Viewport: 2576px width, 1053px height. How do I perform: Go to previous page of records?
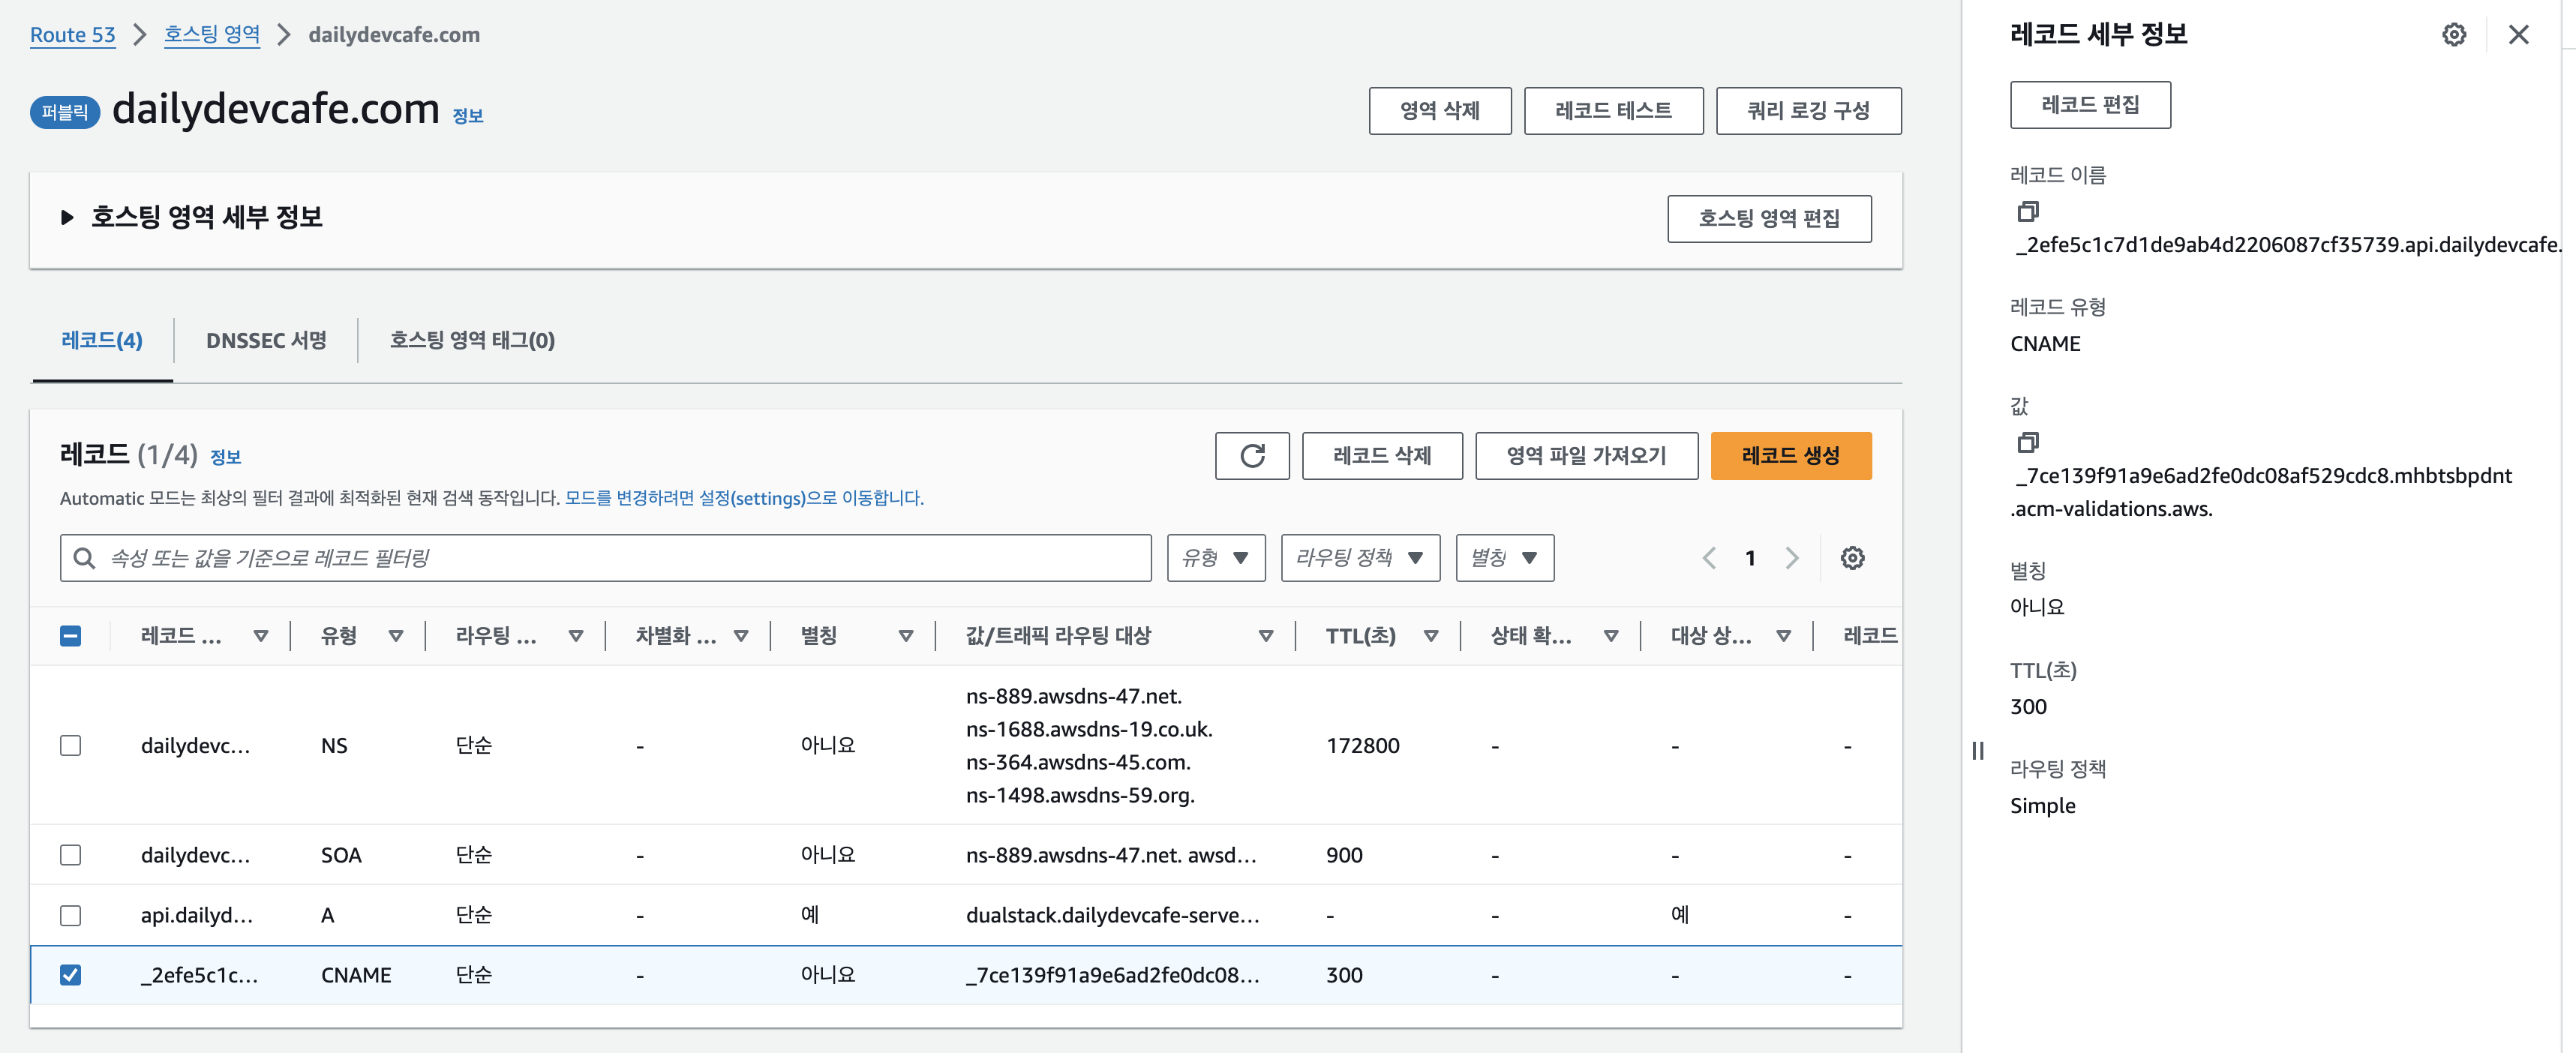tap(1709, 558)
